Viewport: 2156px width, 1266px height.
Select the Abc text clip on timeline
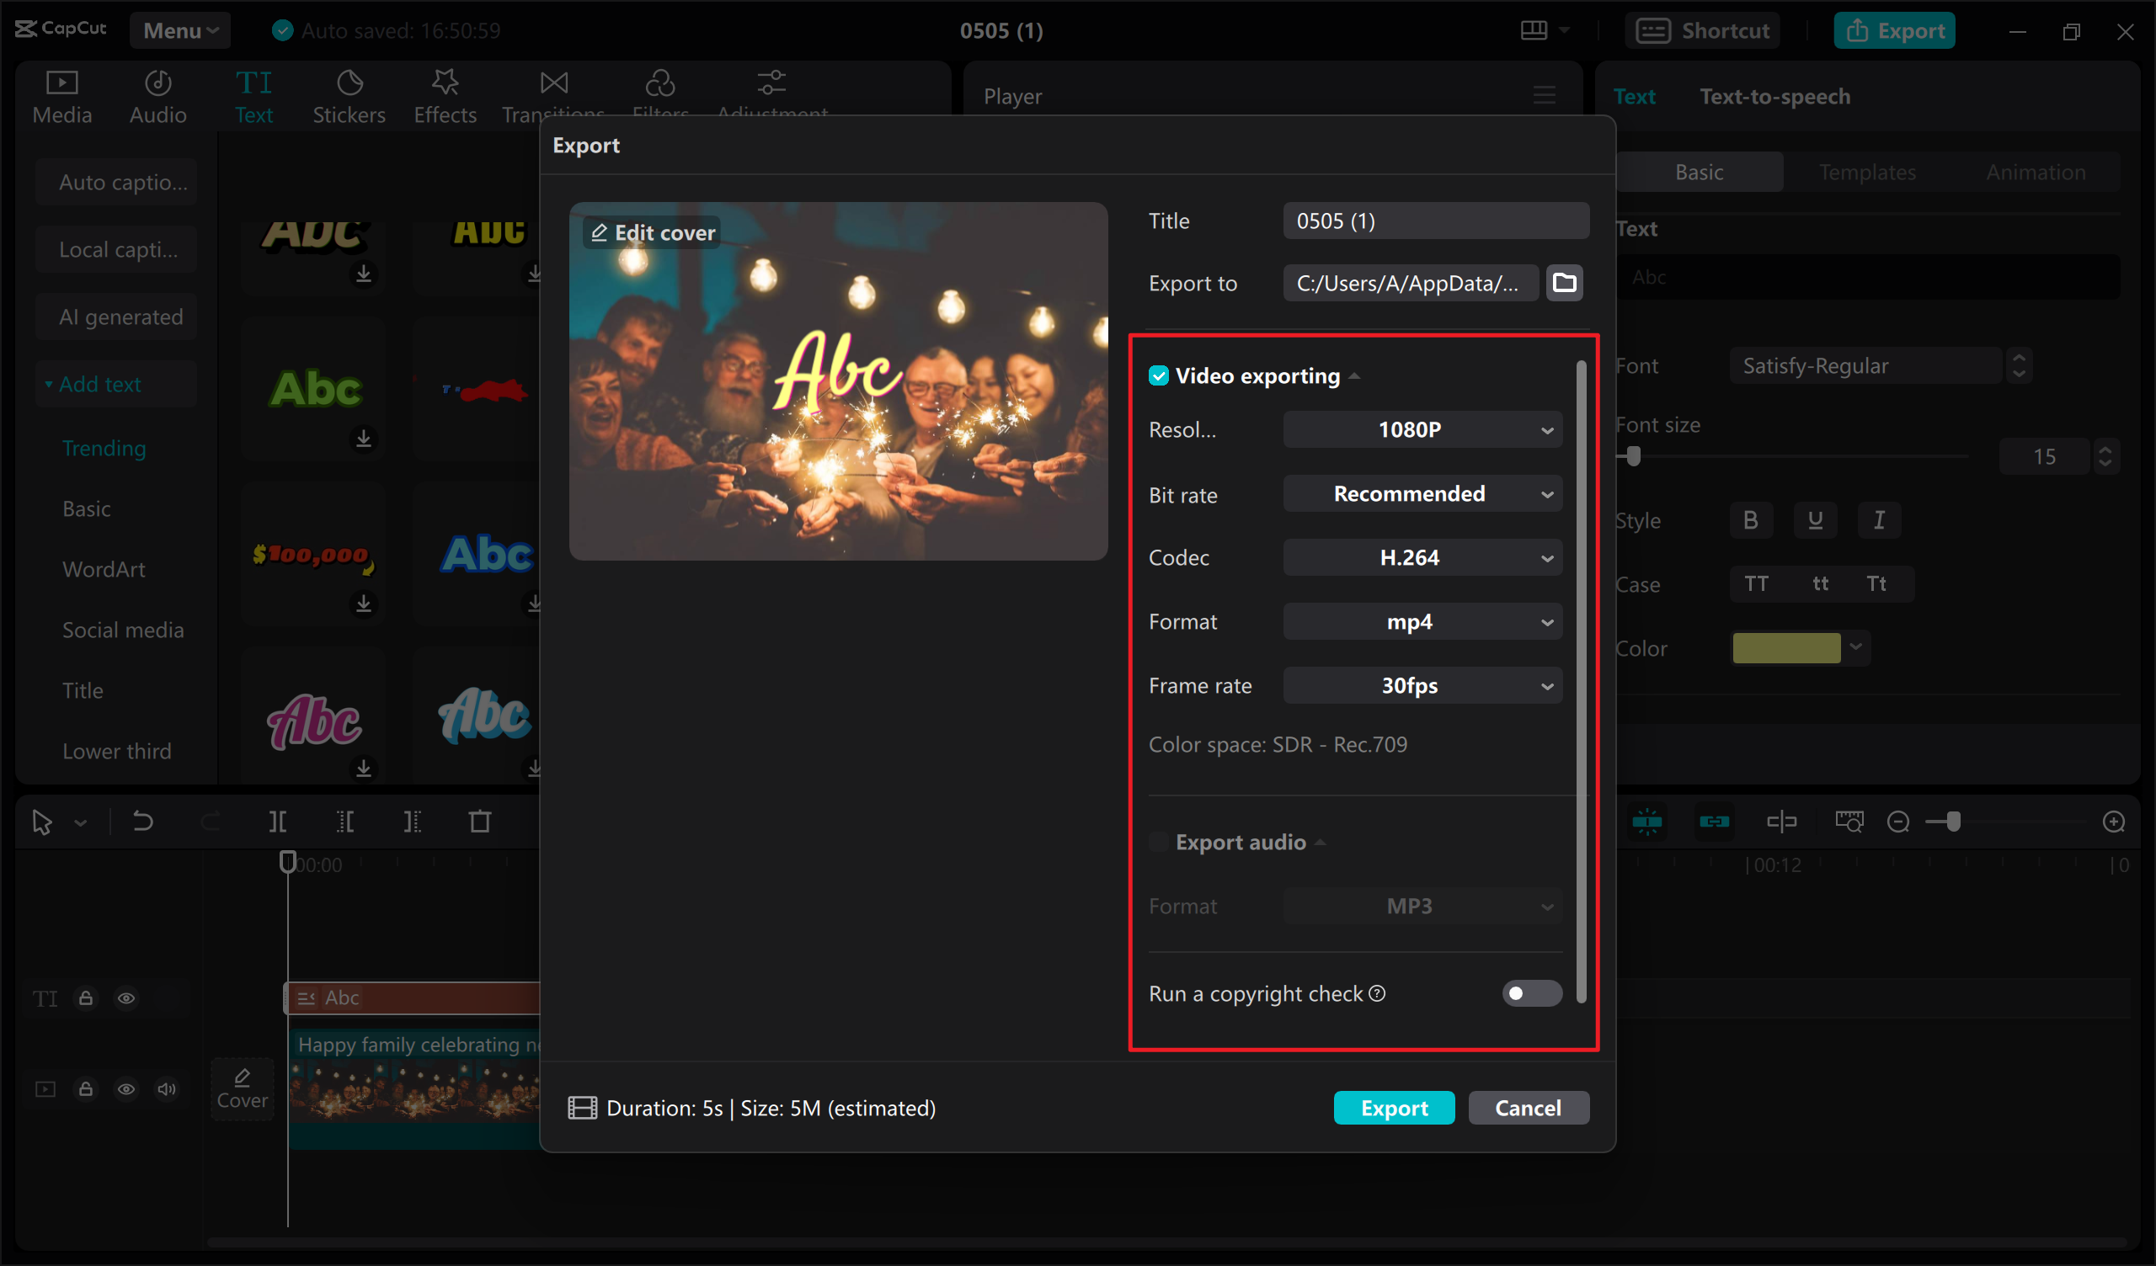(413, 998)
